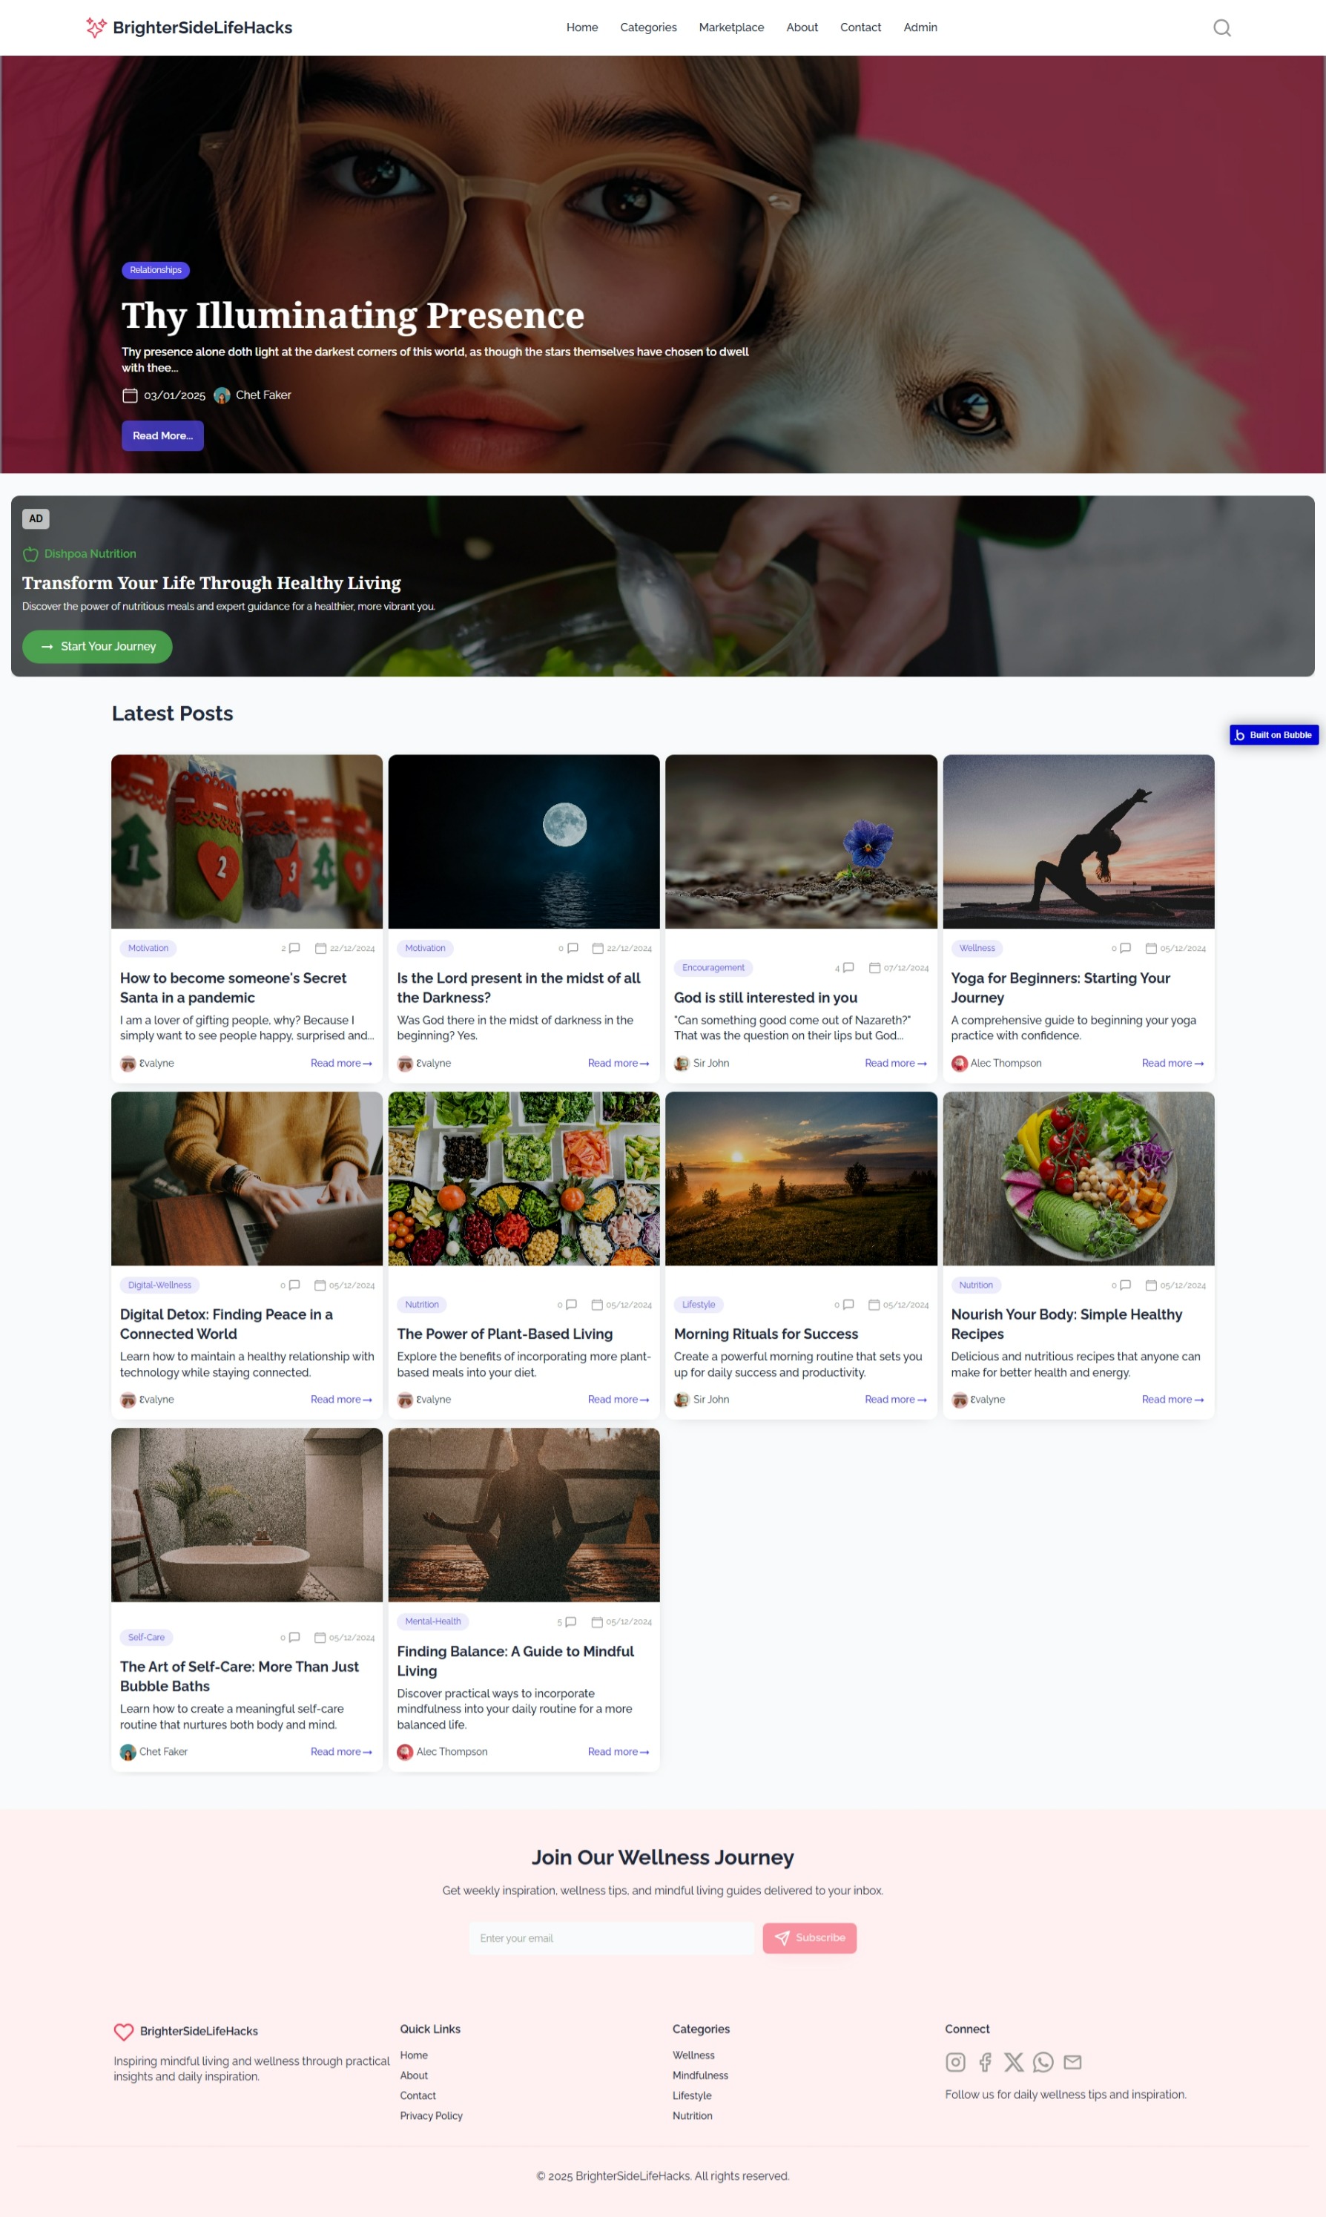Click the AD label badge
Image resolution: width=1326 pixels, height=2217 pixels.
[36, 519]
